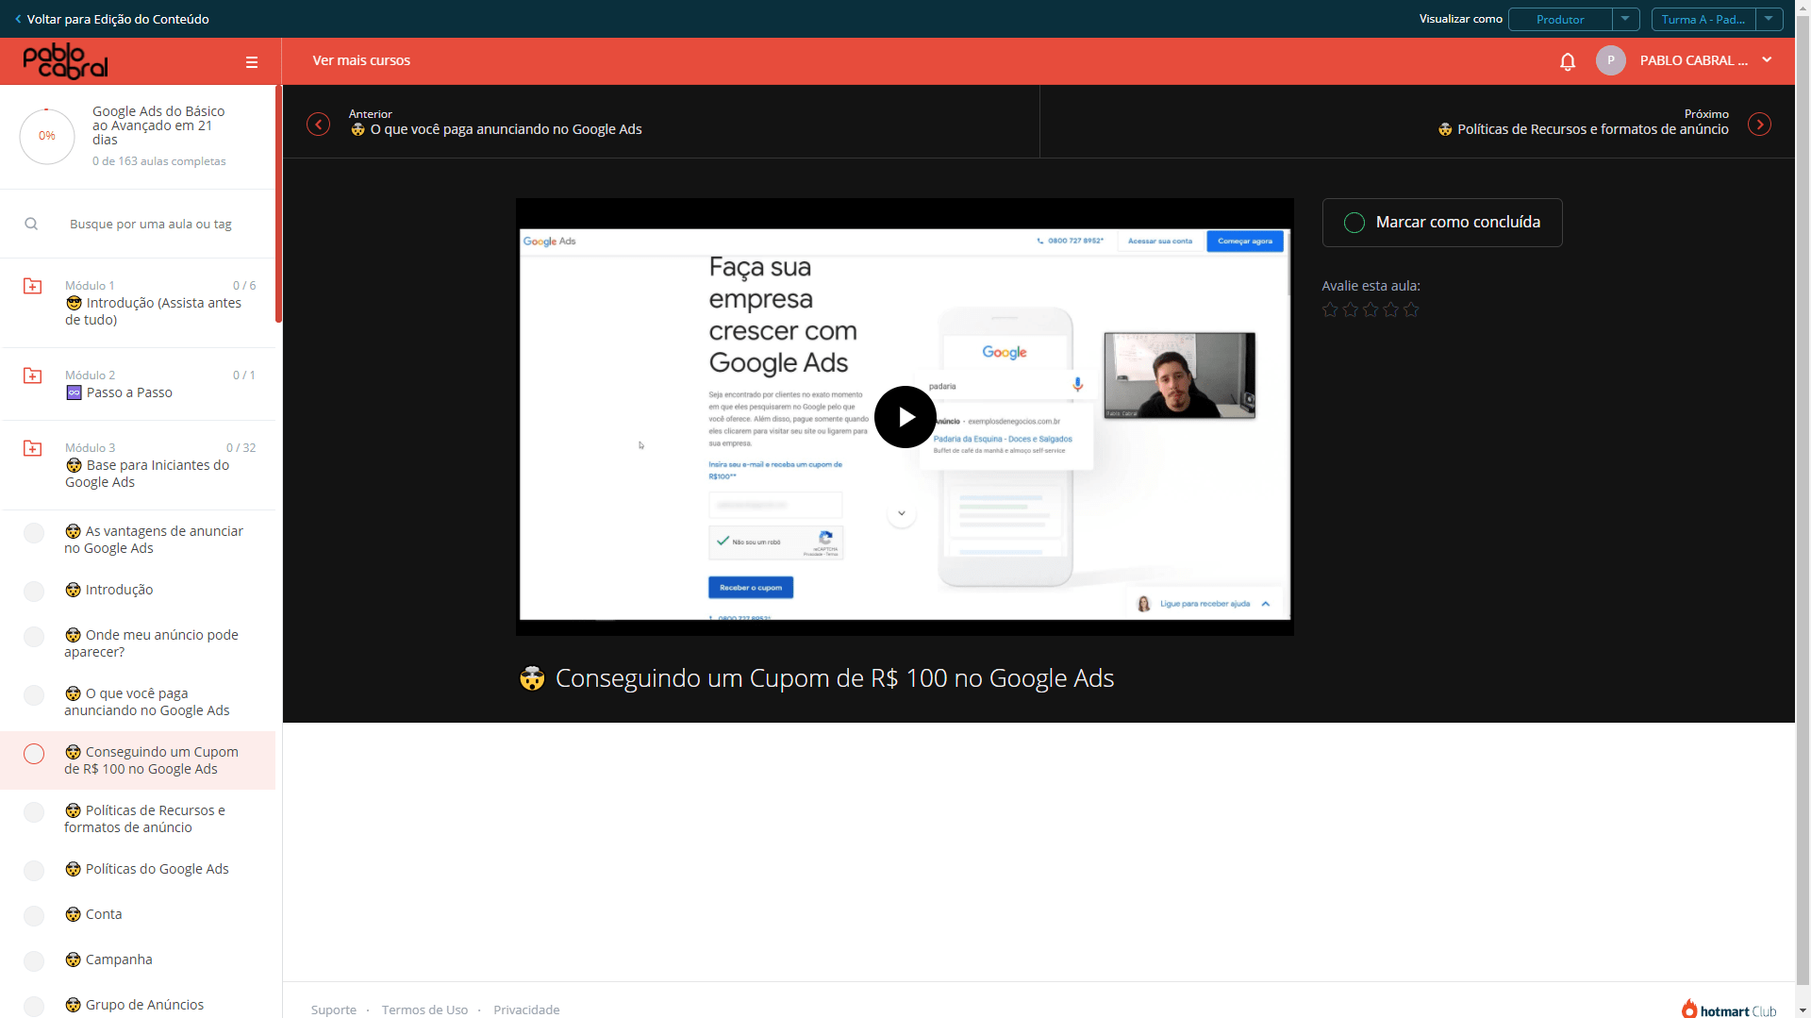
Task: Open Módulo 2 Passo a Passo
Action: click(x=138, y=384)
